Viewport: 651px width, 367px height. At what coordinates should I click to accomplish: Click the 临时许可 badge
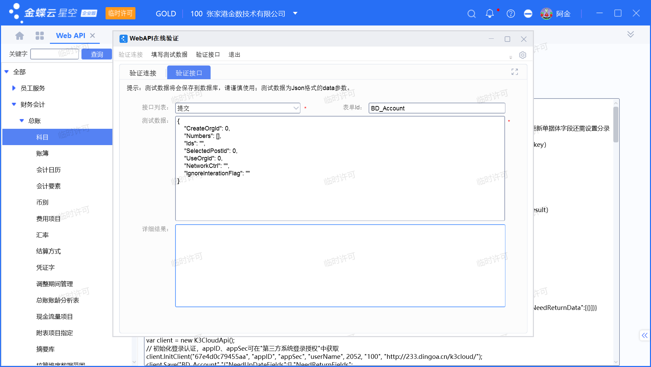coord(120,13)
